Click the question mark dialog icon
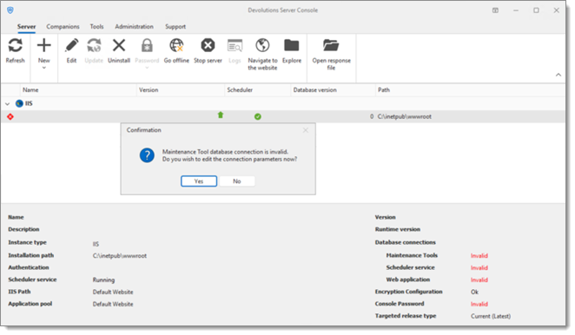 [x=147, y=155]
